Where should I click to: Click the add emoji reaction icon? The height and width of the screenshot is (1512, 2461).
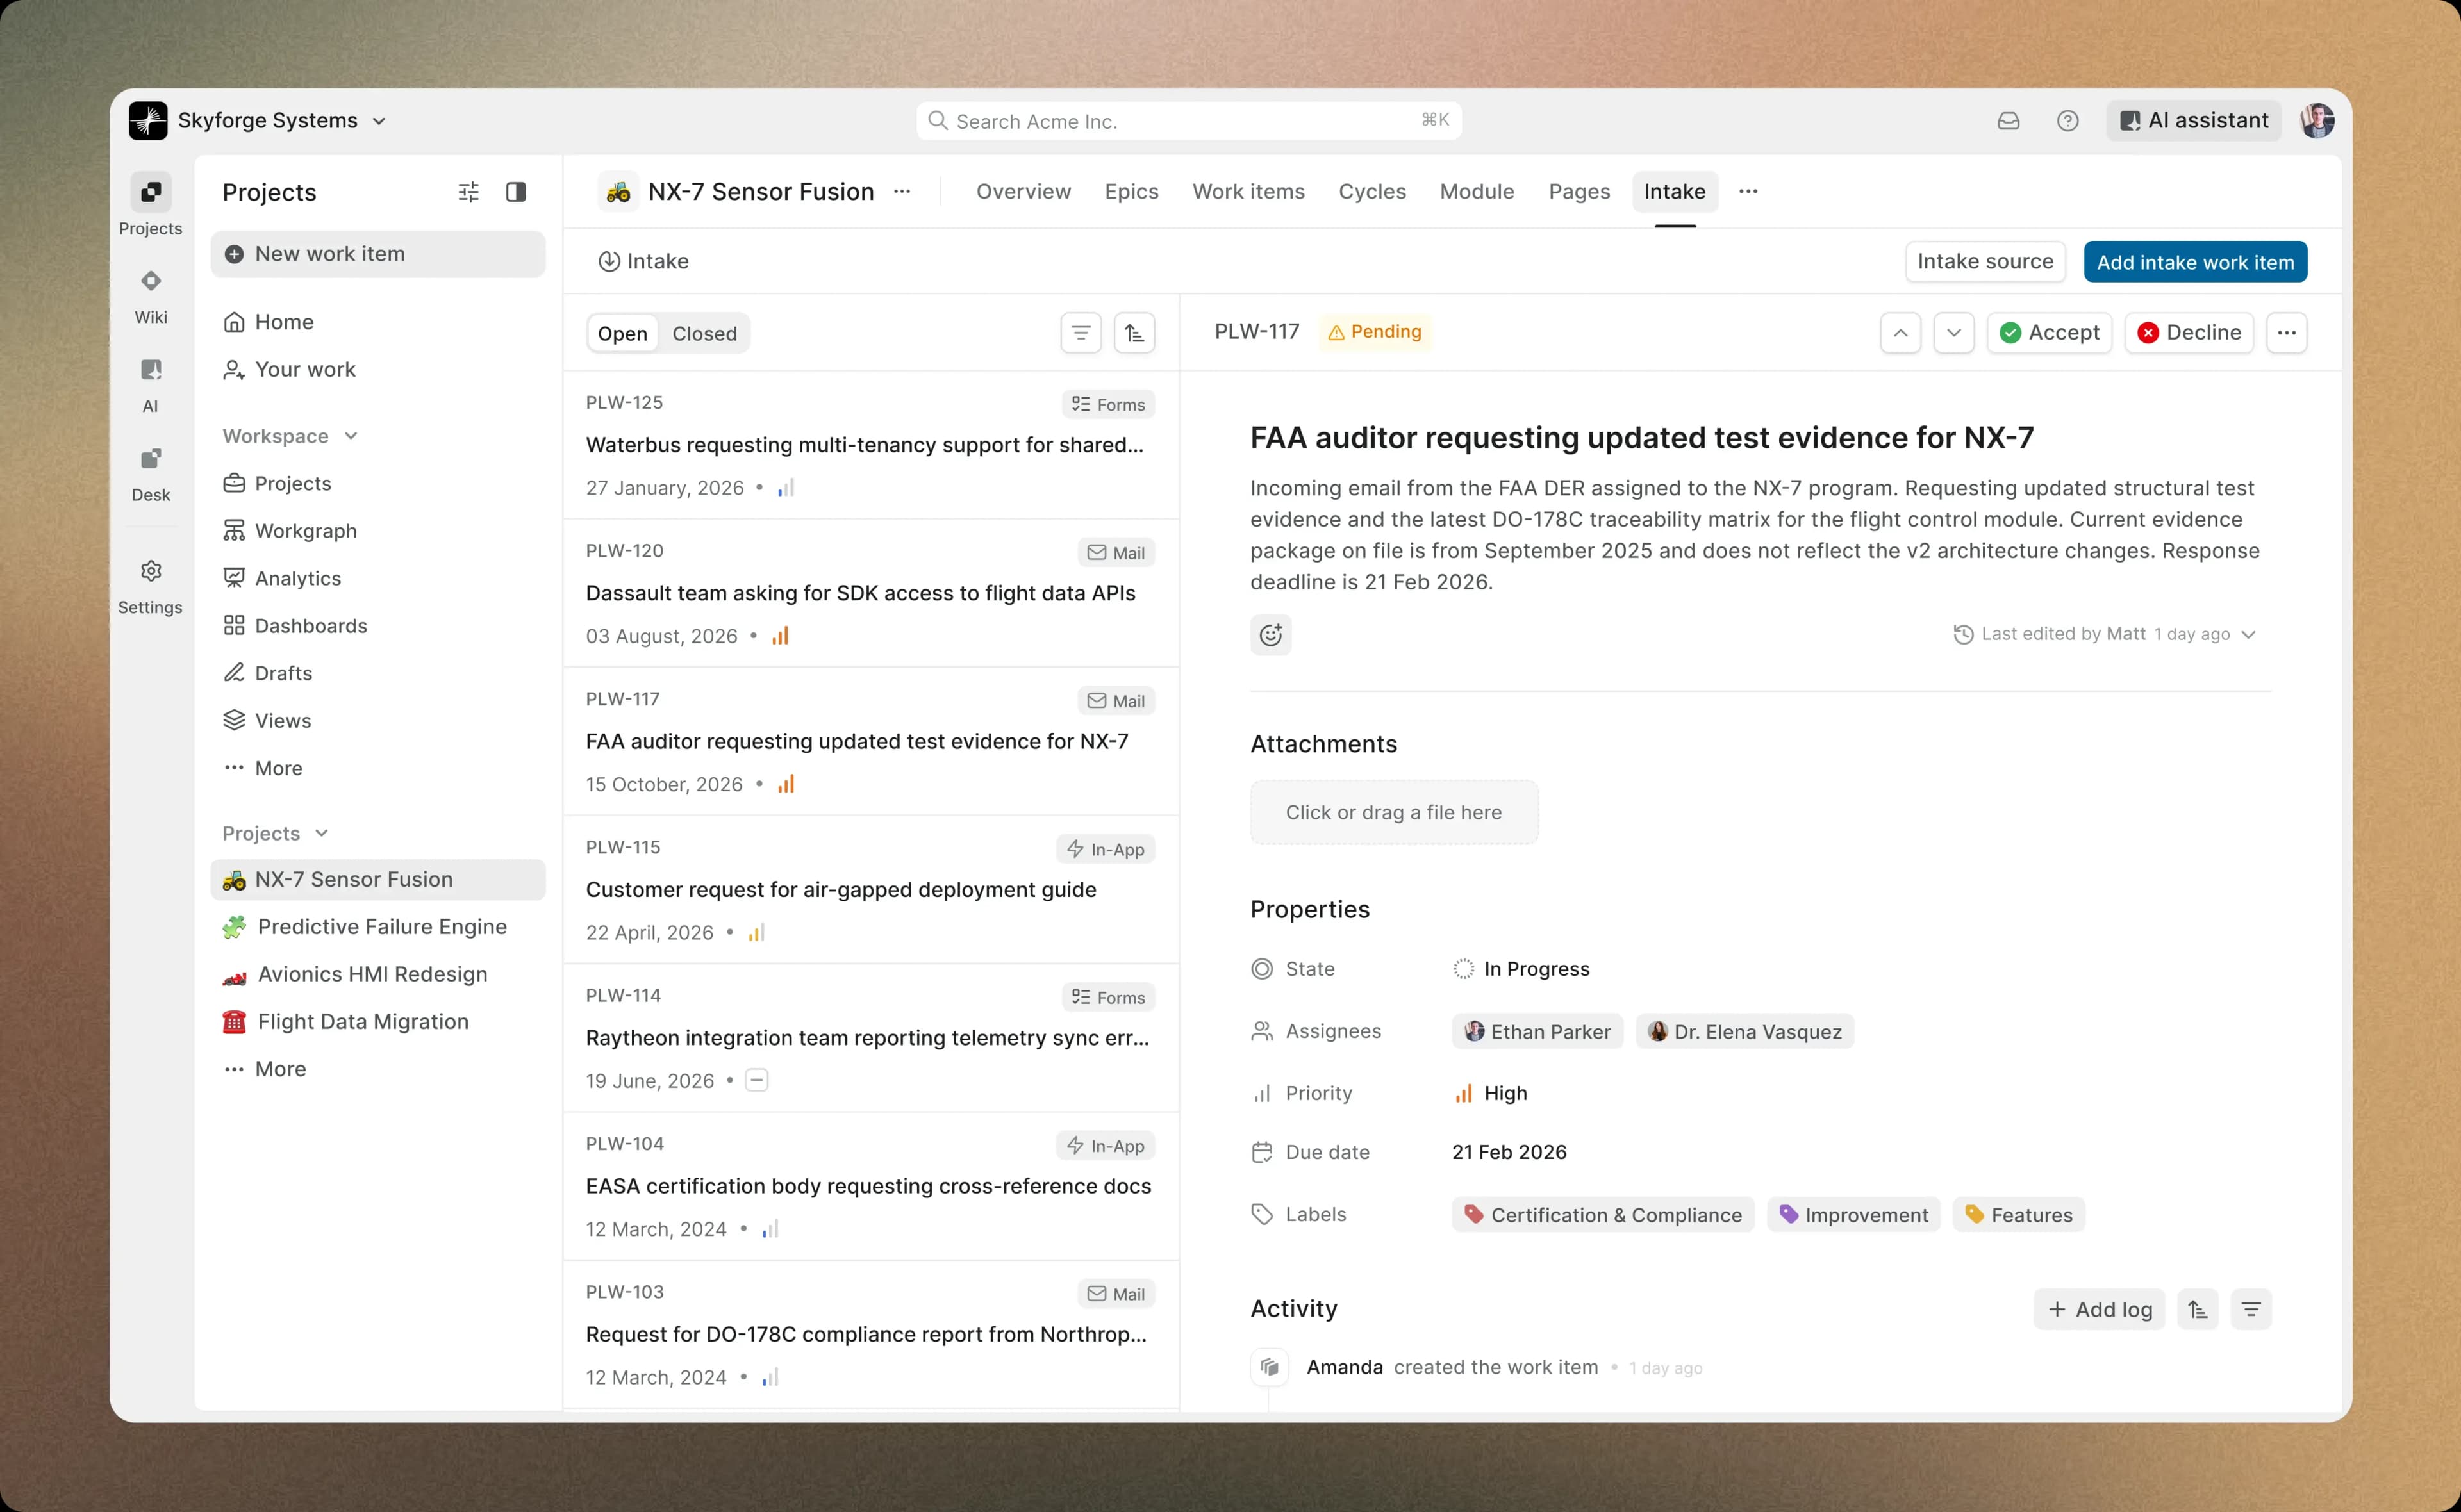(1270, 635)
